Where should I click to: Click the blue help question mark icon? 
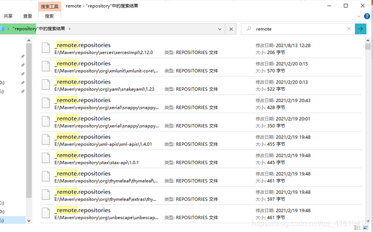coord(367,16)
